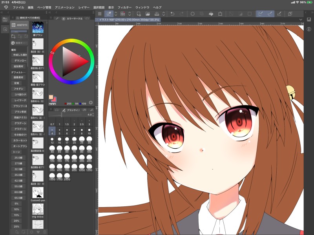Open the Color Circle panel menu icon
This screenshot has width=314, height=235.
tap(51, 18)
